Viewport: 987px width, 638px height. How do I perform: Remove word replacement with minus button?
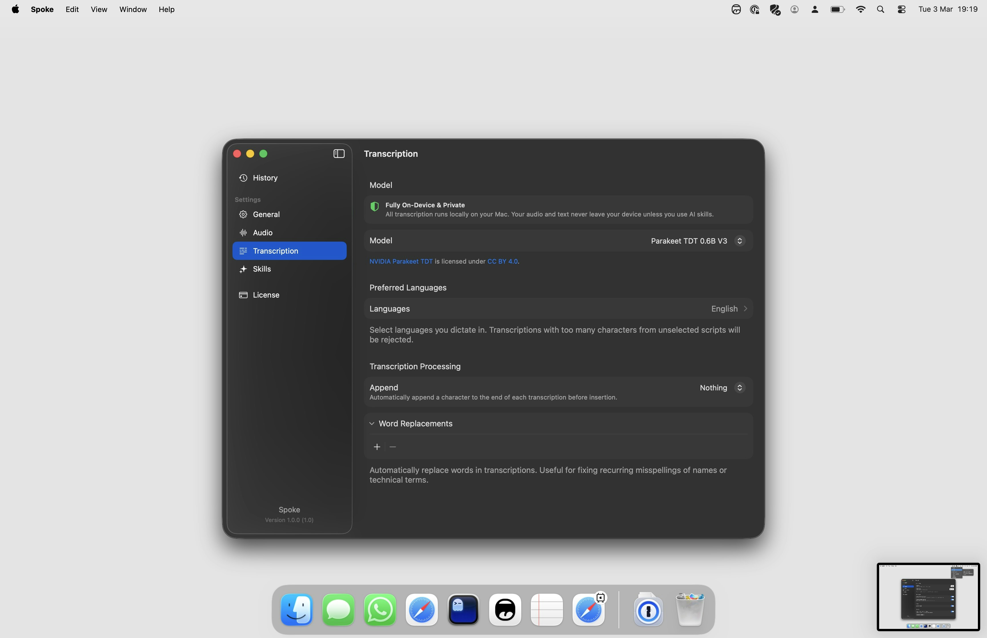click(393, 447)
